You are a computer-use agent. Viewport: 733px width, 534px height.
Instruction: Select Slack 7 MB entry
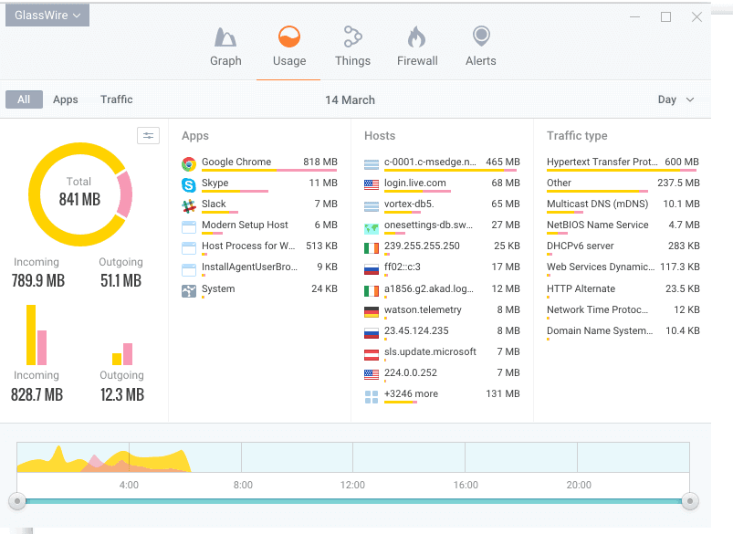(x=259, y=205)
